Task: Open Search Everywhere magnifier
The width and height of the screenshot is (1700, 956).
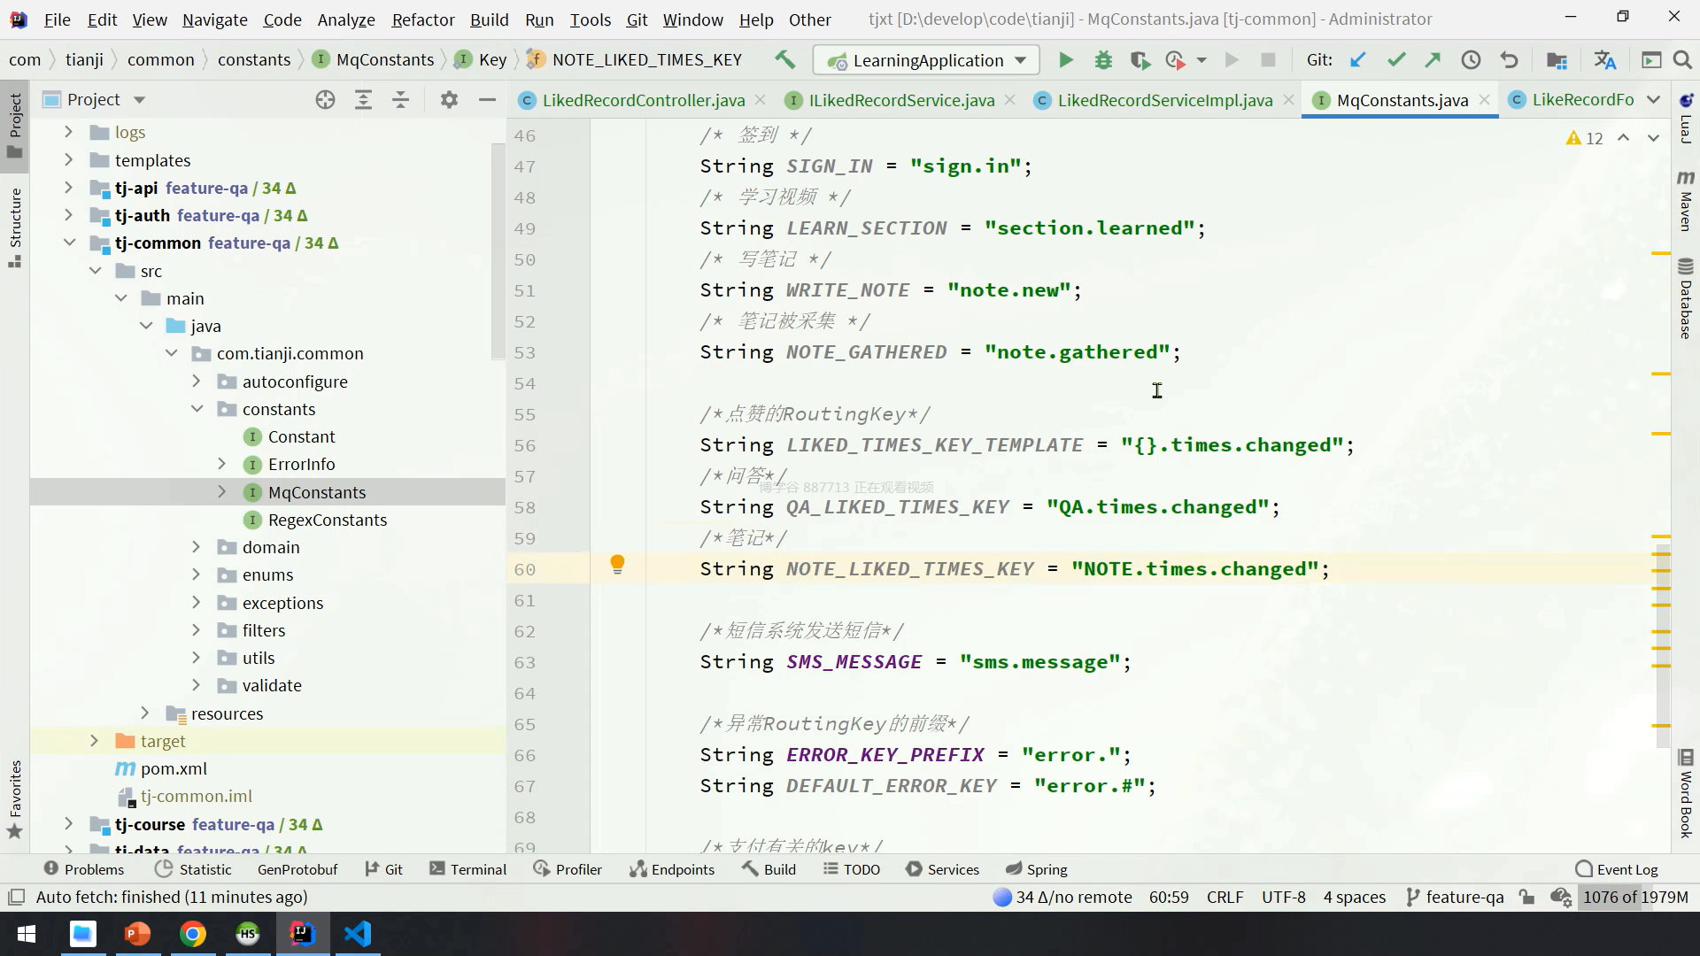Action: pyautogui.click(x=1682, y=60)
